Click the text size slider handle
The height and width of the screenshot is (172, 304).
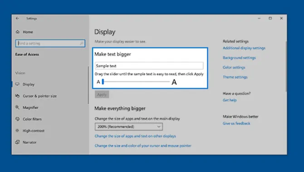pyautogui.click(x=103, y=81)
